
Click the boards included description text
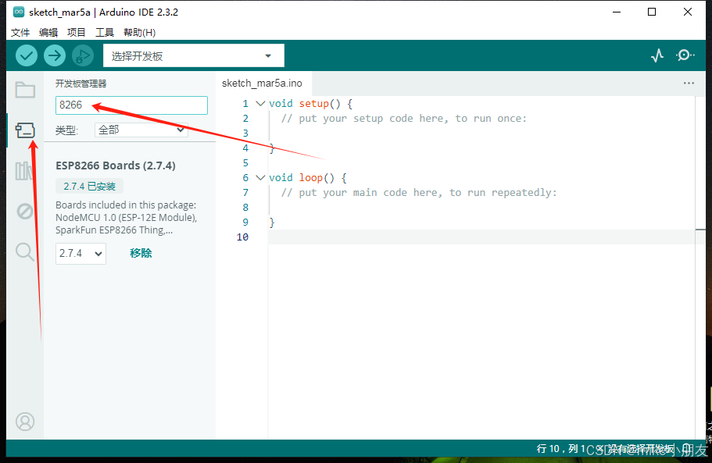(127, 218)
